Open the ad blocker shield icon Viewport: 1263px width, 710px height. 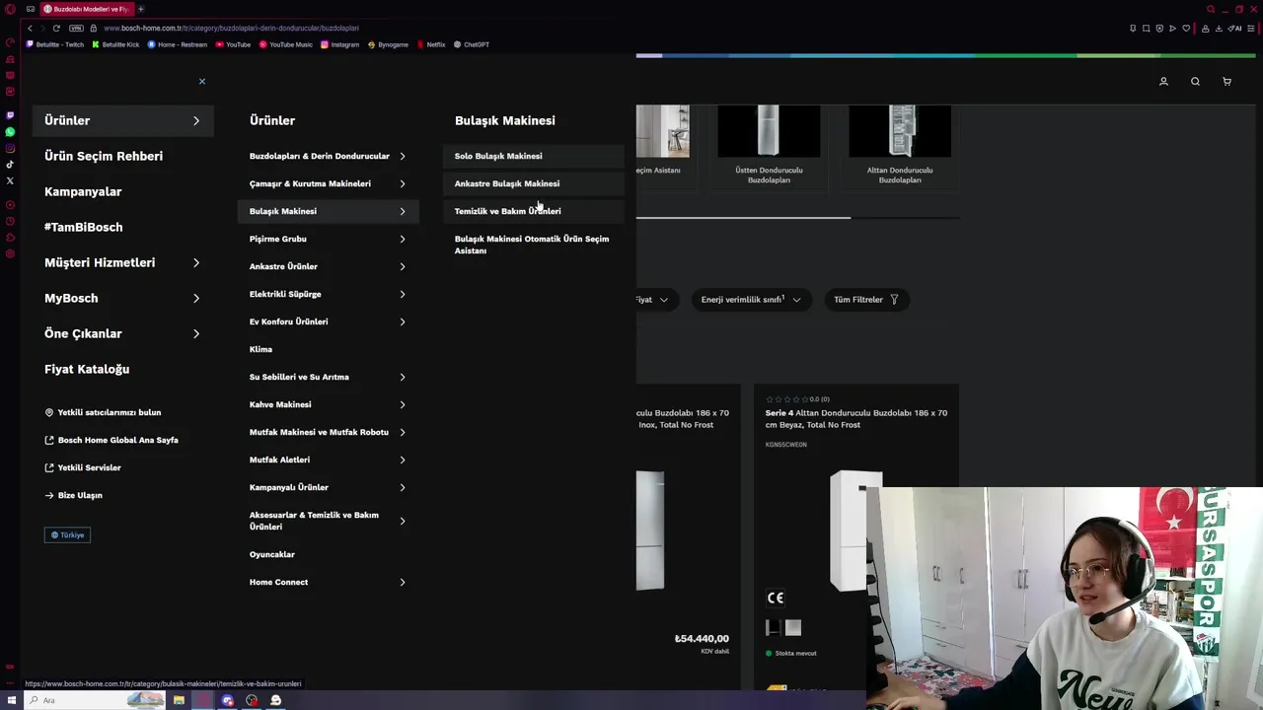pos(1159,28)
